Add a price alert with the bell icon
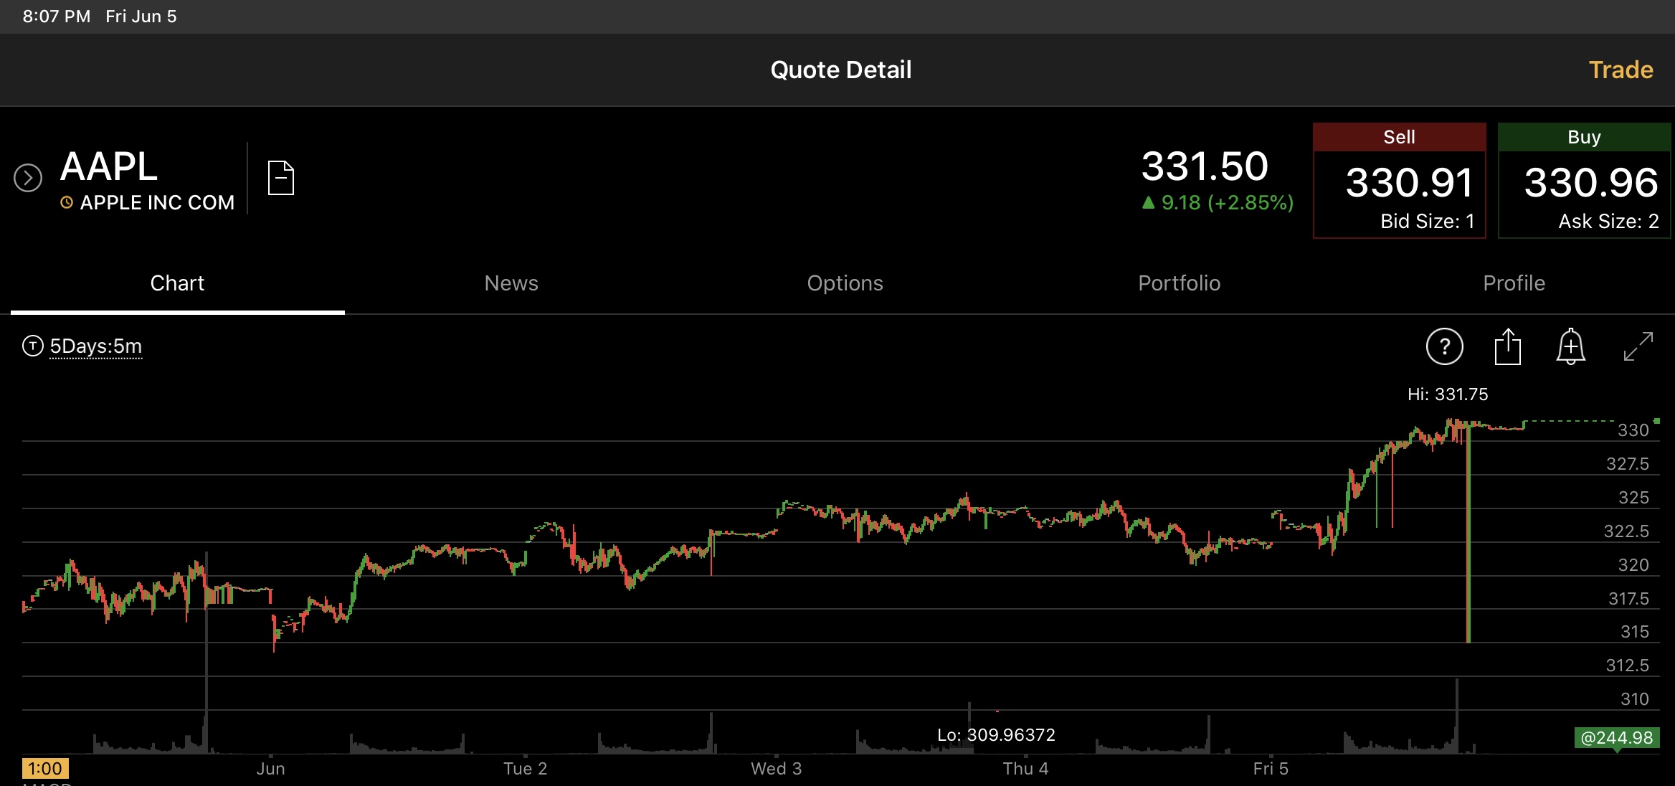The height and width of the screenshot is (786, 1675). [x=1570, y=346]
